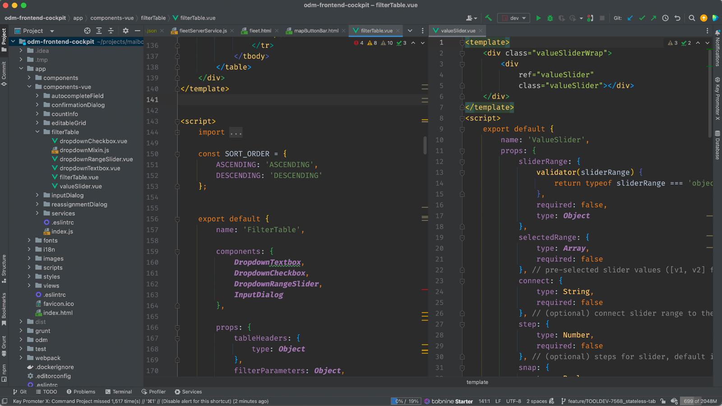
Task: Open Search Everywhere magnifier icon
Action: pyautogui.click(x=692, y=18)
